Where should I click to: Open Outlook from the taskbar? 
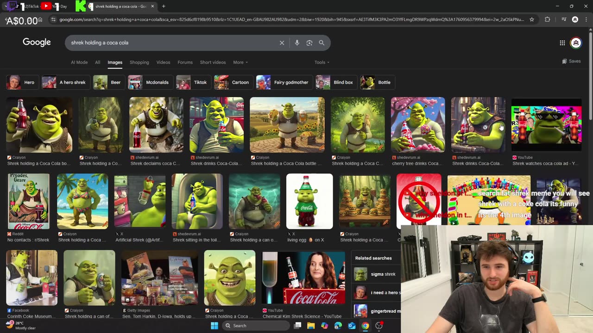click(x=352, y=326)
